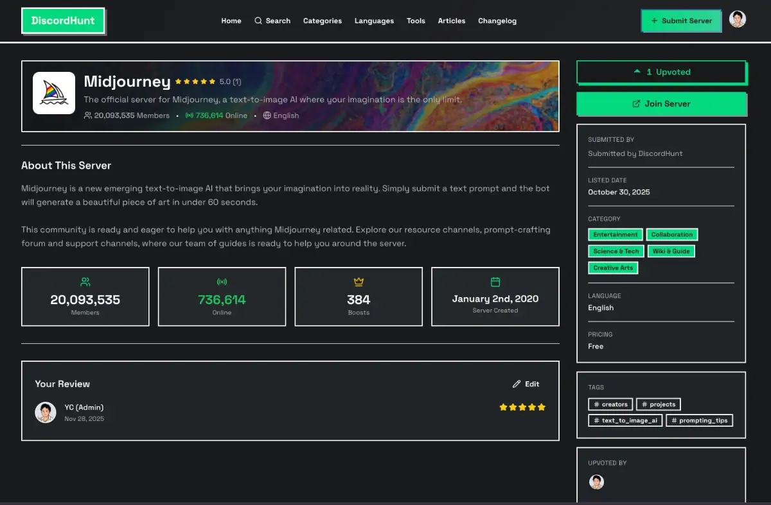Image resolution: width=771 pixels, height=505 pixels.
Task: Click the pencil Edit icon in review
Action: [517, 384]
